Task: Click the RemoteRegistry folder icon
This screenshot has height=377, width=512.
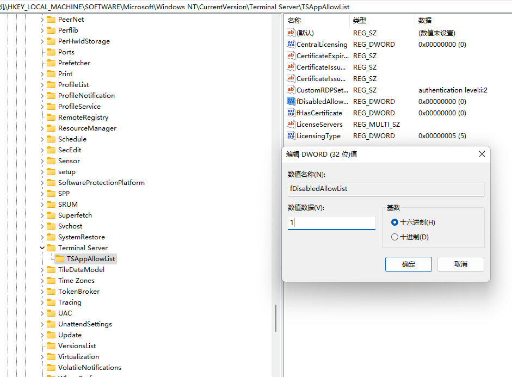Action: (52, 117)
